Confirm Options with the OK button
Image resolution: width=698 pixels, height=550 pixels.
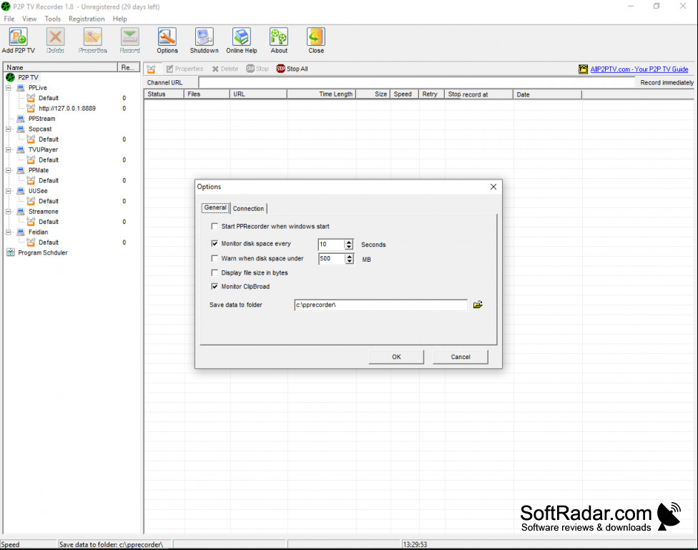pyautogui.click(x=396, y=357)
